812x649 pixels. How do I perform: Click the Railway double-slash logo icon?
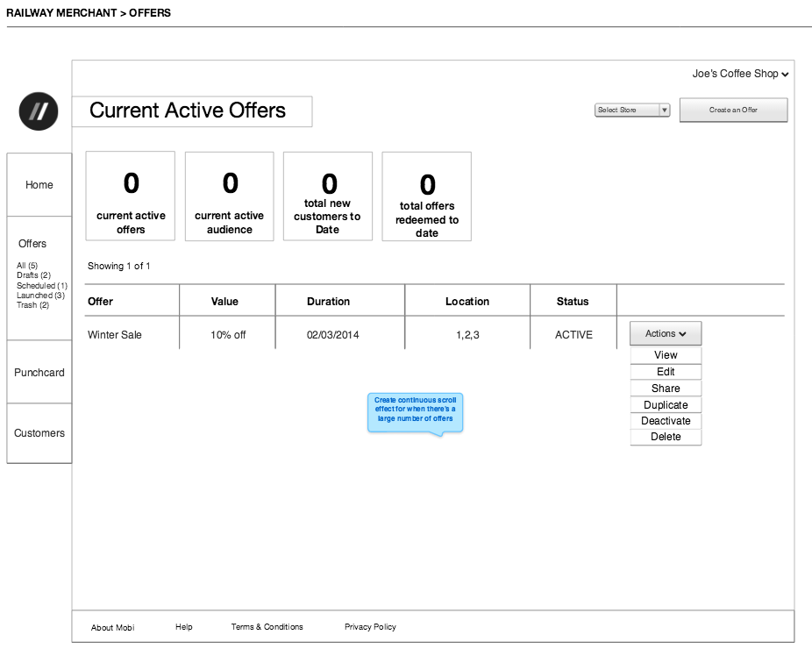39,111
